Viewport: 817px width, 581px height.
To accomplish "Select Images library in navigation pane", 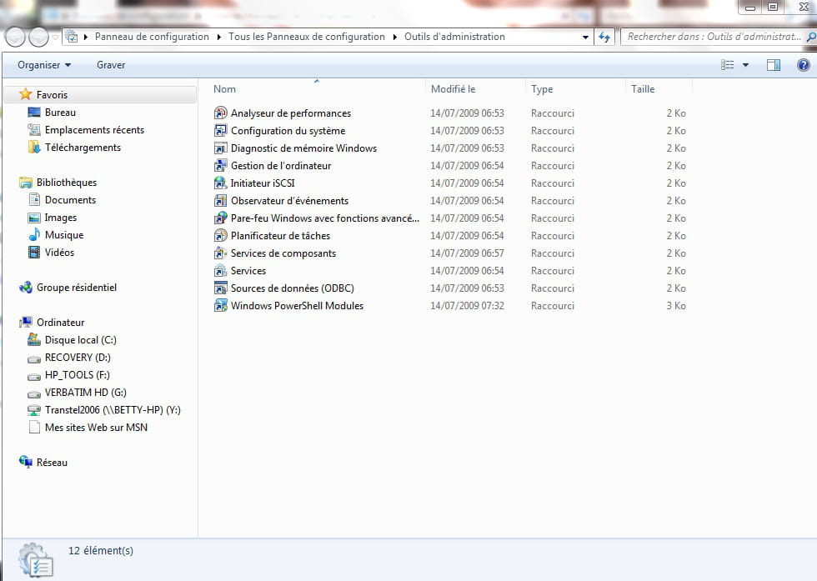I will [60, 218].
